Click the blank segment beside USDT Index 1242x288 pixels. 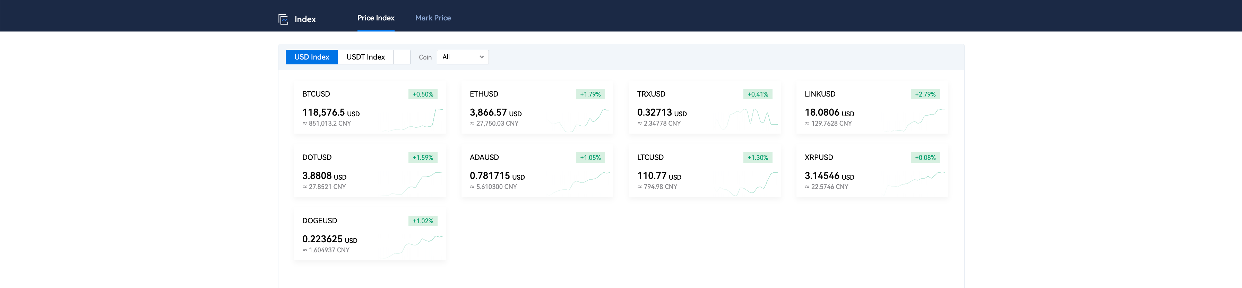[x=401, y=57]
